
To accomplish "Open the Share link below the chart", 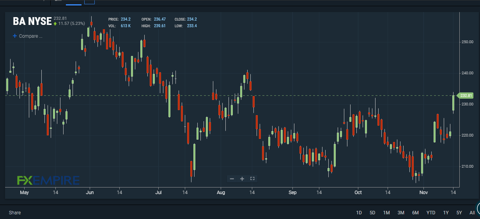I will 15,213.
